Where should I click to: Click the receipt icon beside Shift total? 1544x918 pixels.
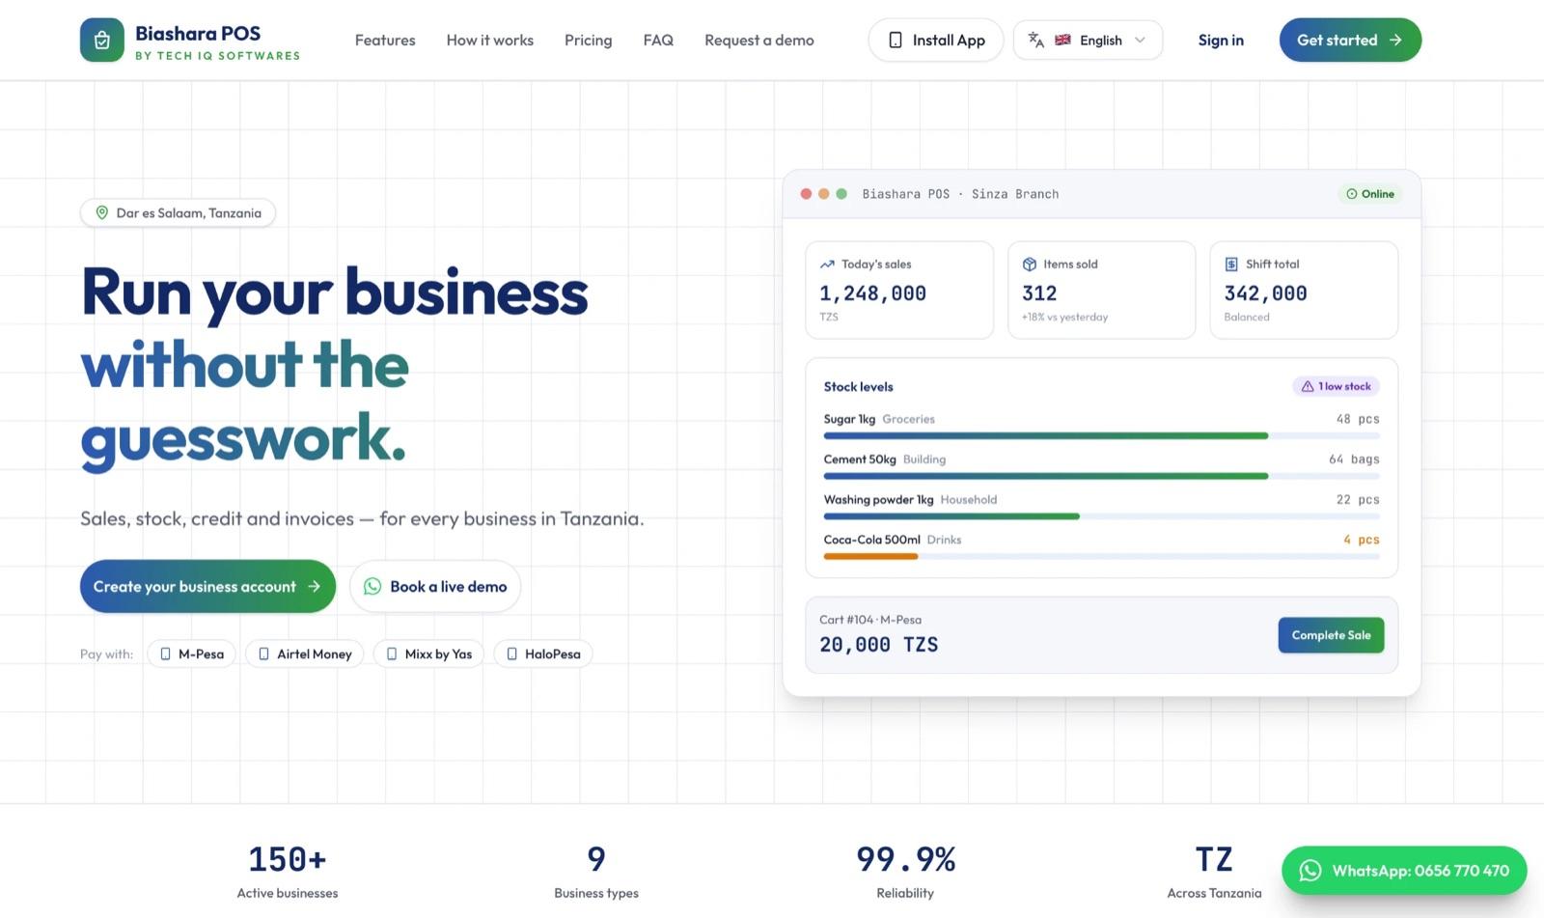[x=1231, y=264]
